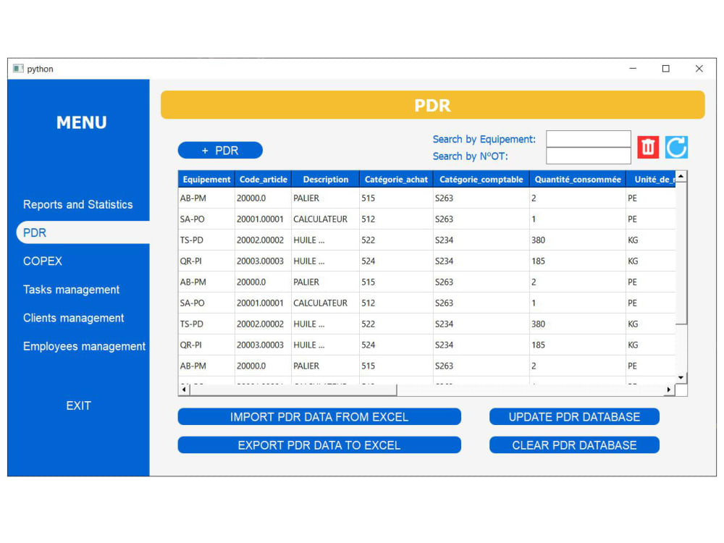The height and width of the screenshot is (543, 724).
Task: Click the table's scroll left arrow
Action: click(x=184, y=390)
